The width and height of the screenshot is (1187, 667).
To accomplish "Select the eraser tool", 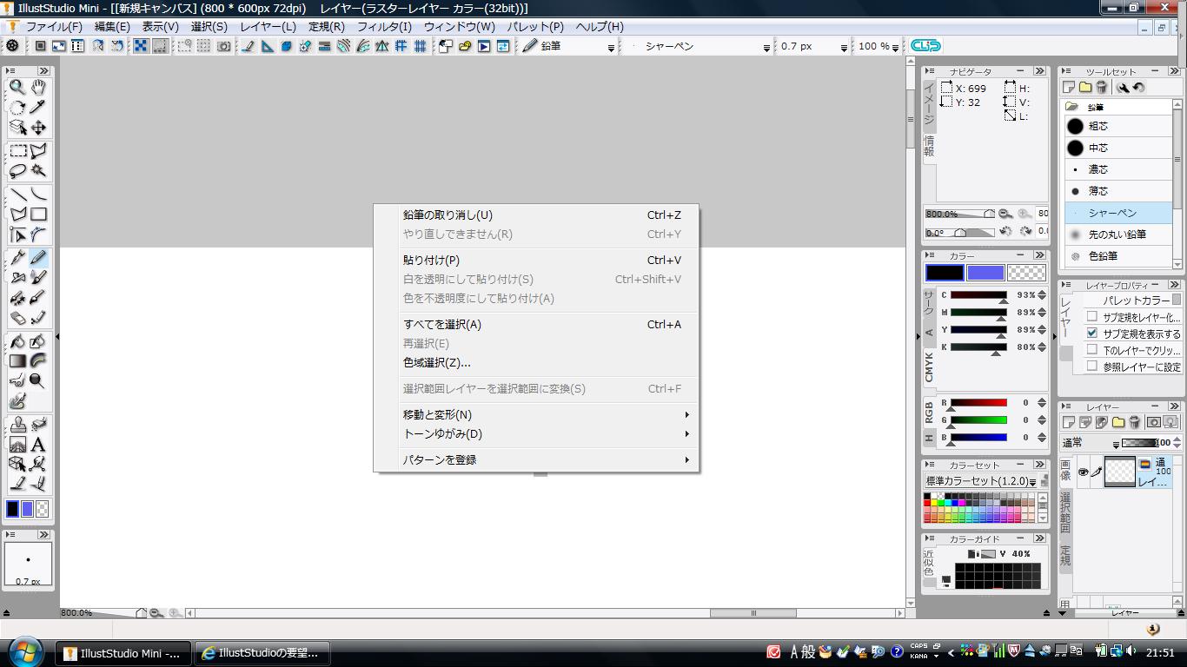I will (17, 318).
